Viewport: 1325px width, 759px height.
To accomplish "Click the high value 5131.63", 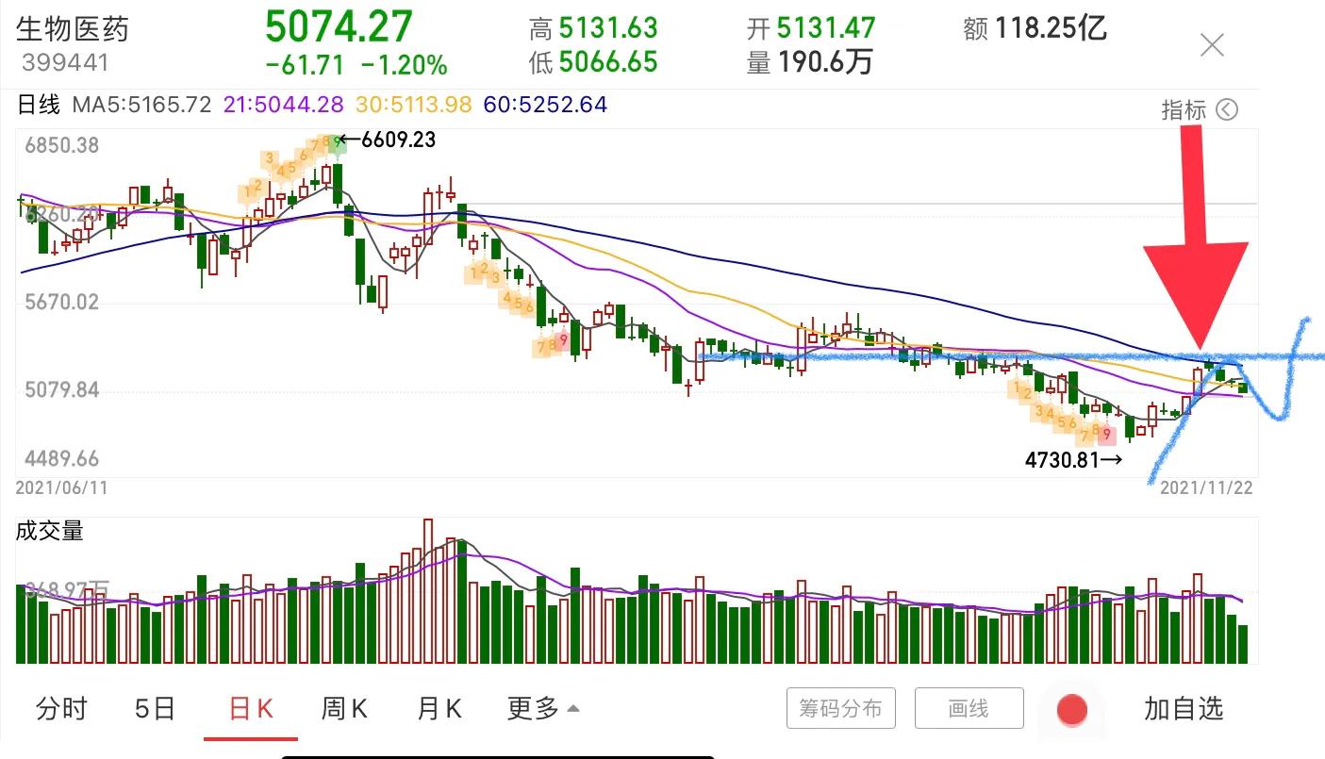I will 608,28.
